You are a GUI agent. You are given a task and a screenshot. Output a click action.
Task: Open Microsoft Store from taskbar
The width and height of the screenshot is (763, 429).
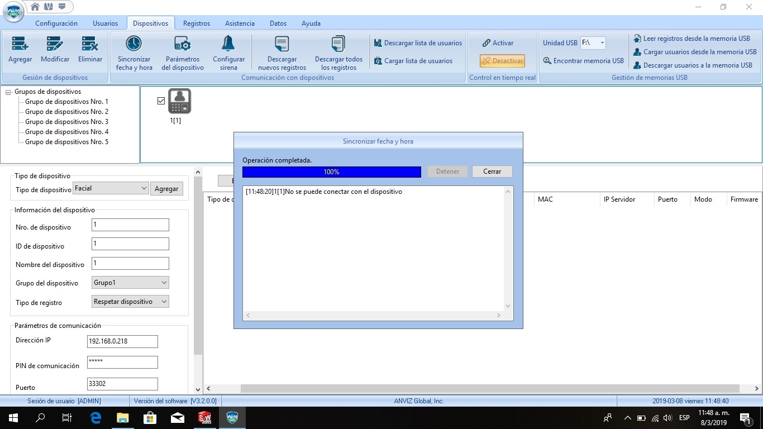point(150,417)
